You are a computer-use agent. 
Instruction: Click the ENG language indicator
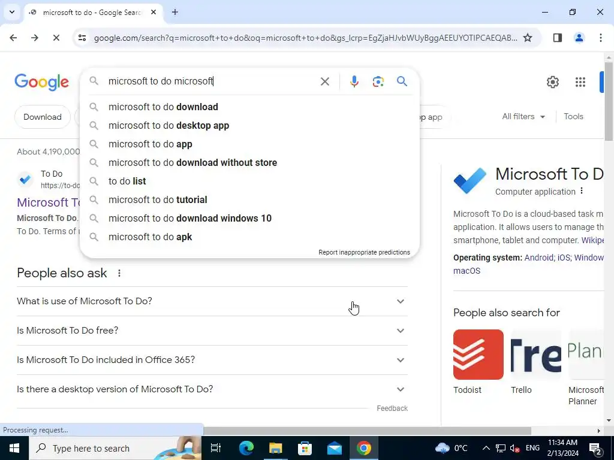[532, 448]
